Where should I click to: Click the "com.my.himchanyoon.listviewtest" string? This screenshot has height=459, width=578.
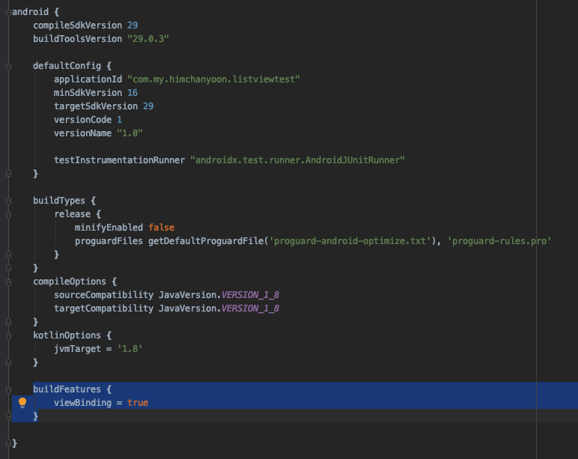[x=213, y=79]
